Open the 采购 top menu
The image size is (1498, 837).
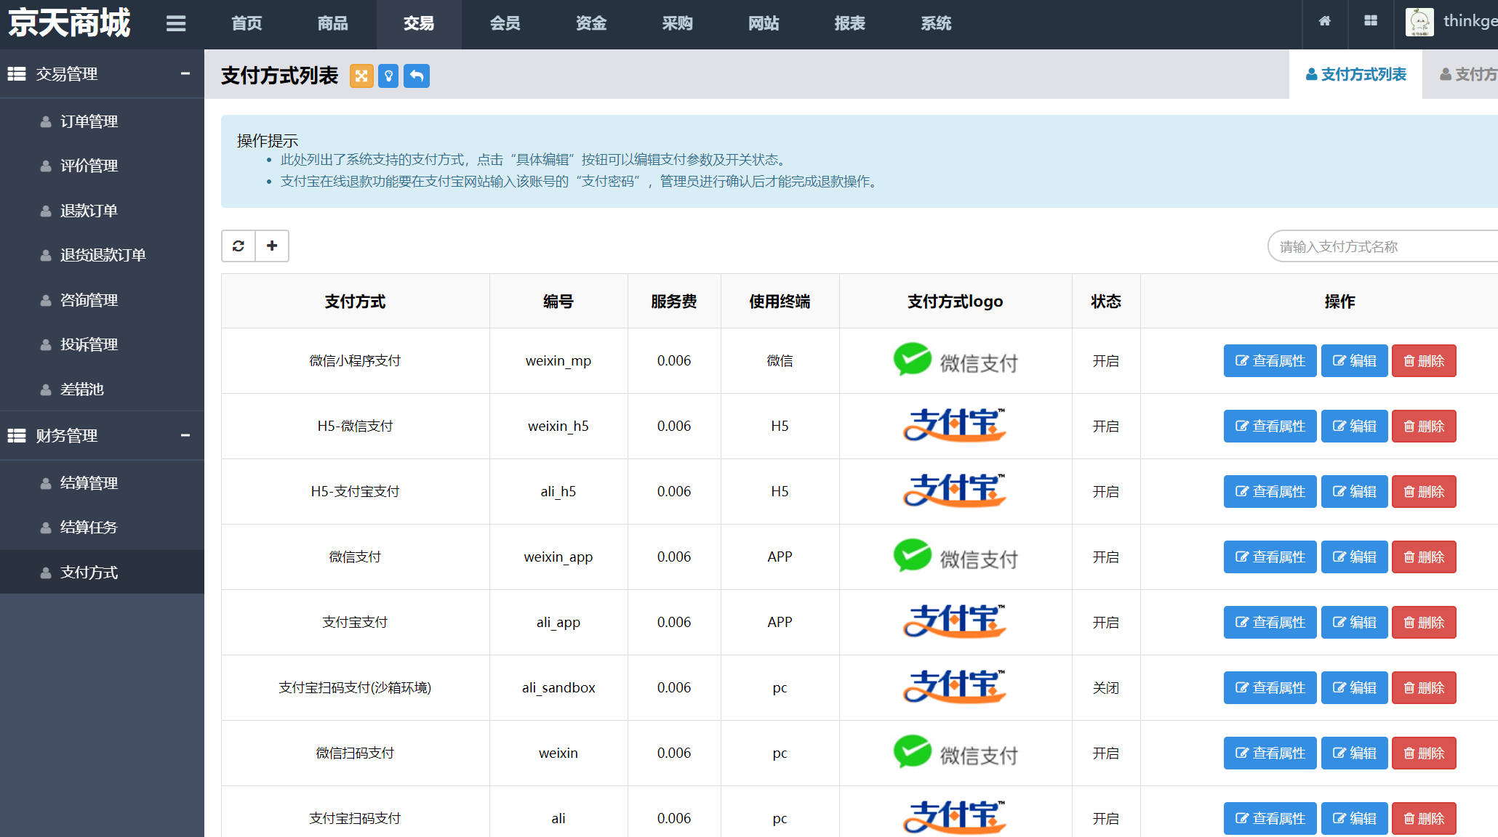678,23
